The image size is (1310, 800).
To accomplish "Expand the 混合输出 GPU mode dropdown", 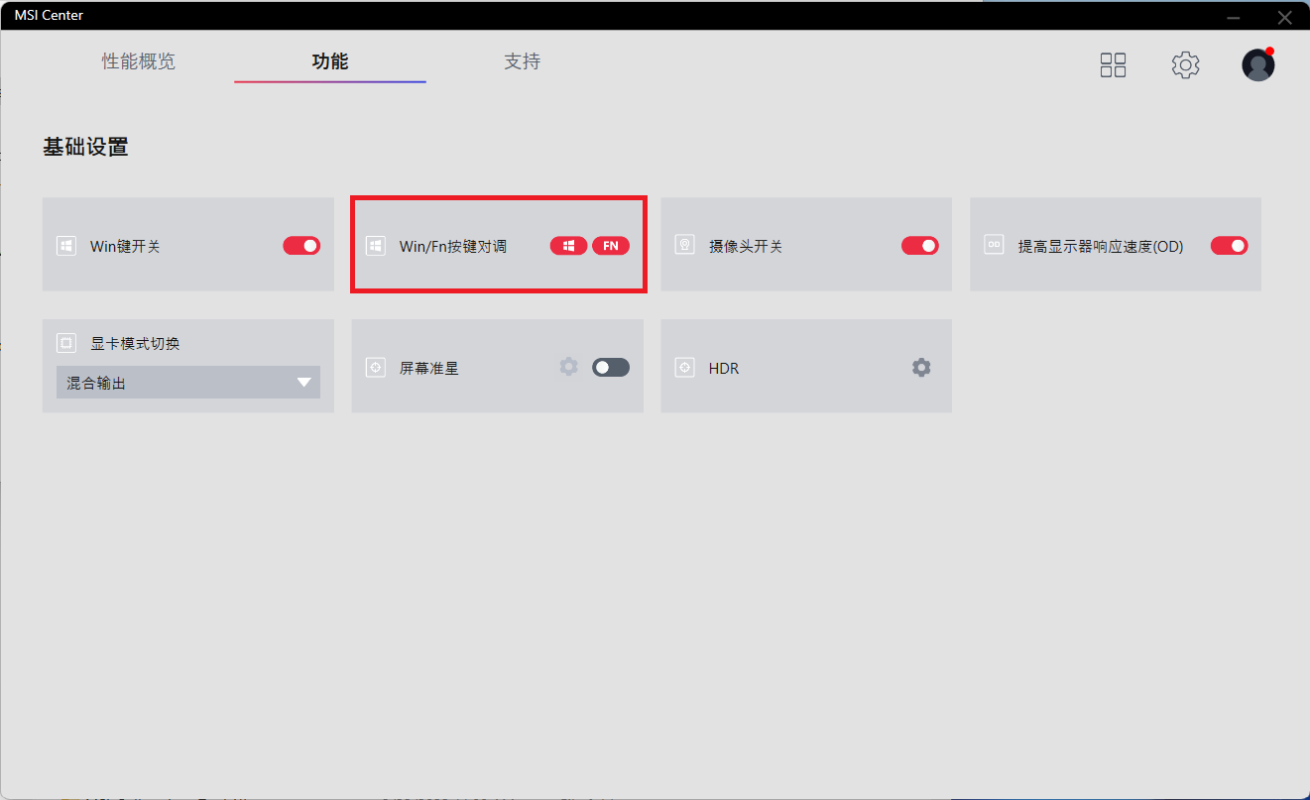I will [187, 383].
